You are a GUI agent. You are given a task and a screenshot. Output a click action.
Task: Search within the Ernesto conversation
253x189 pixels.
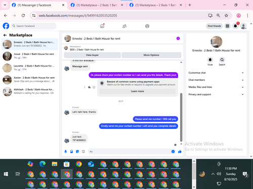tap(222, 60)
